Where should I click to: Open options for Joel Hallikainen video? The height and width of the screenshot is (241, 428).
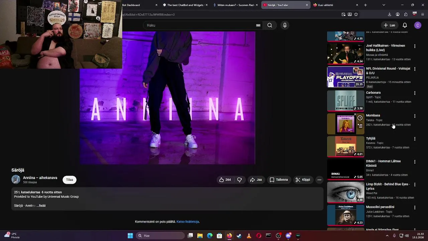415,46
